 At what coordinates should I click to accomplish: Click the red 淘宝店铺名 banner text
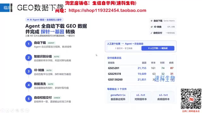pyautogui.click(x=101, y=3)
